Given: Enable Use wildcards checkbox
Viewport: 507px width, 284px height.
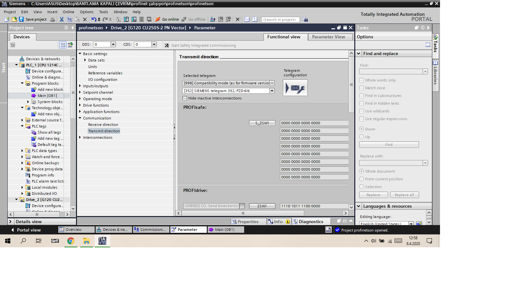Looking at the screenshot, I should (362, 111).
